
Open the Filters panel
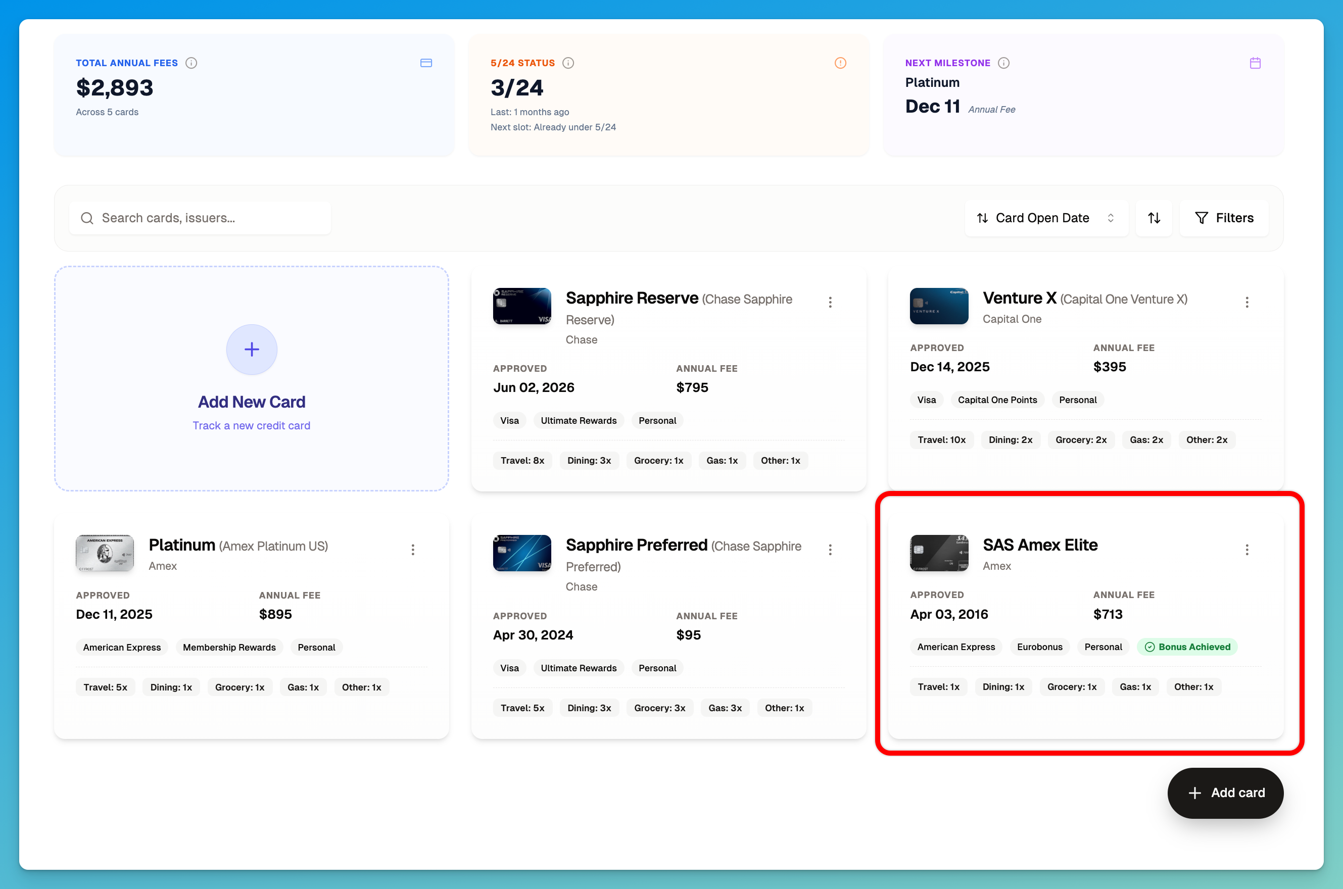pos(1223,218)
